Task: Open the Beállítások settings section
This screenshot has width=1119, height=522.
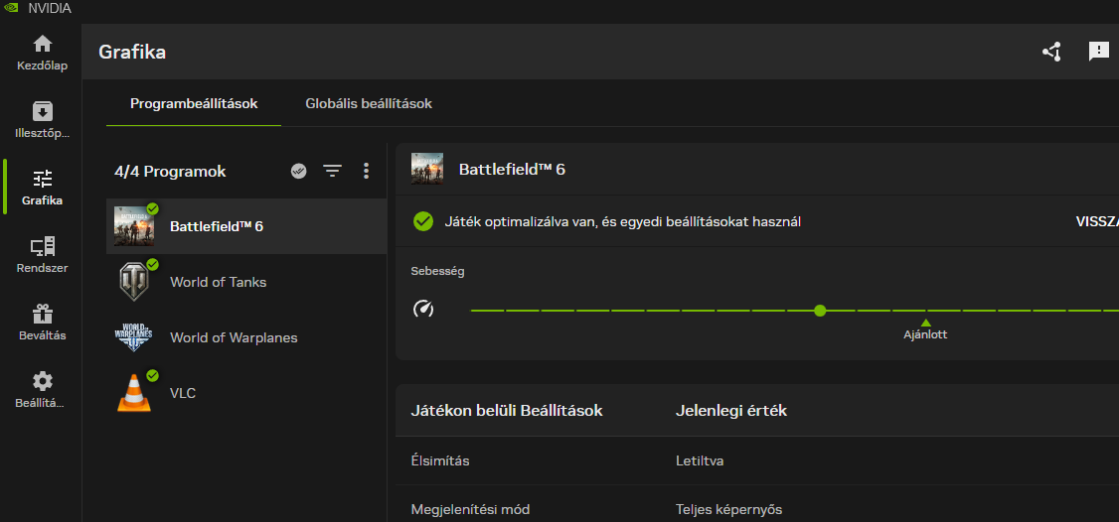Action: point(42,389)
